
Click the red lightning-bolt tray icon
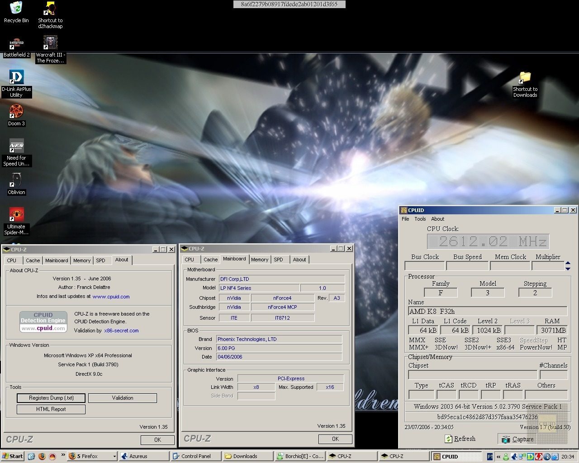pos(540,457)
